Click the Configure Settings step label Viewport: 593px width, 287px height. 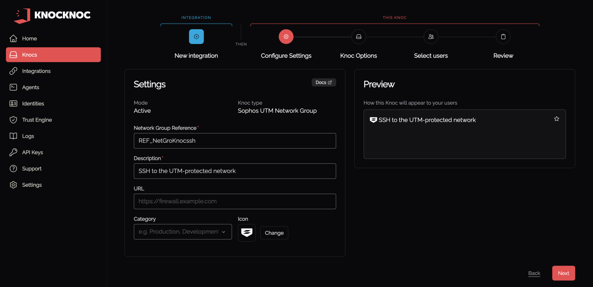[286, 56]
